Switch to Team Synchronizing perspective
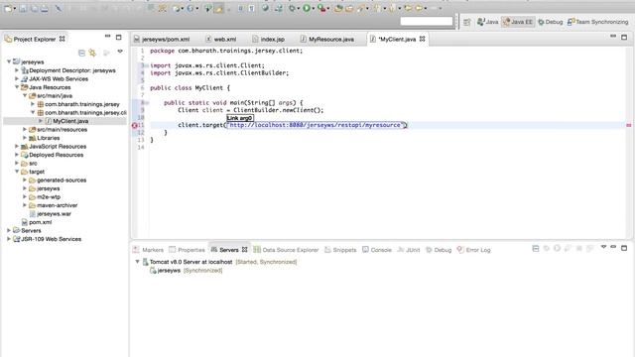This screenshot has width=635, height=357. coord(597,22)
